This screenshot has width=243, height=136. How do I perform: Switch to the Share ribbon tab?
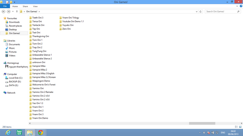point(25,6)
